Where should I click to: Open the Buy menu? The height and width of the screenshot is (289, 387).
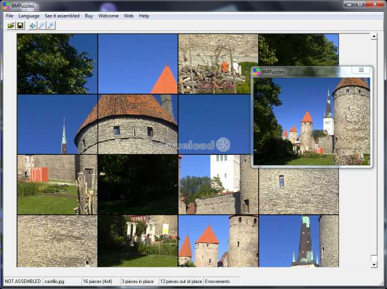coord(89,16)
